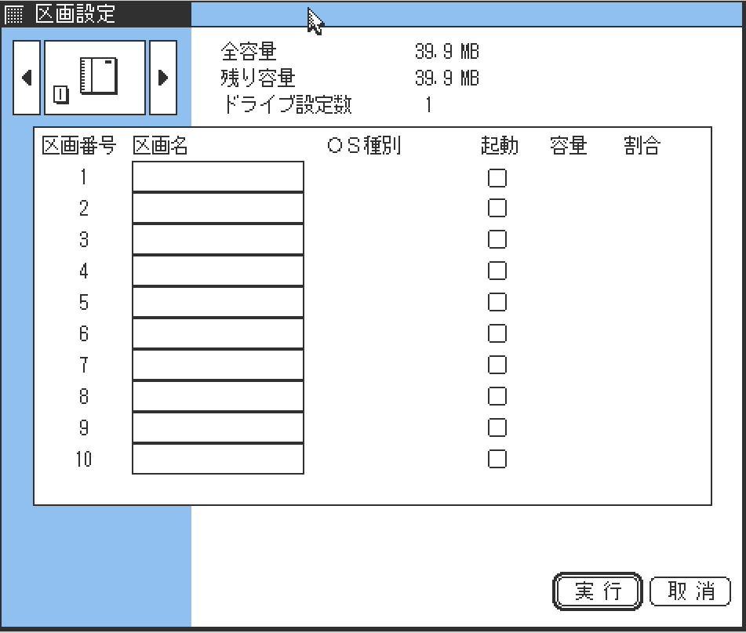Select the previous drive with left arrow
746x633 pixels.
[x=27, y=78]
